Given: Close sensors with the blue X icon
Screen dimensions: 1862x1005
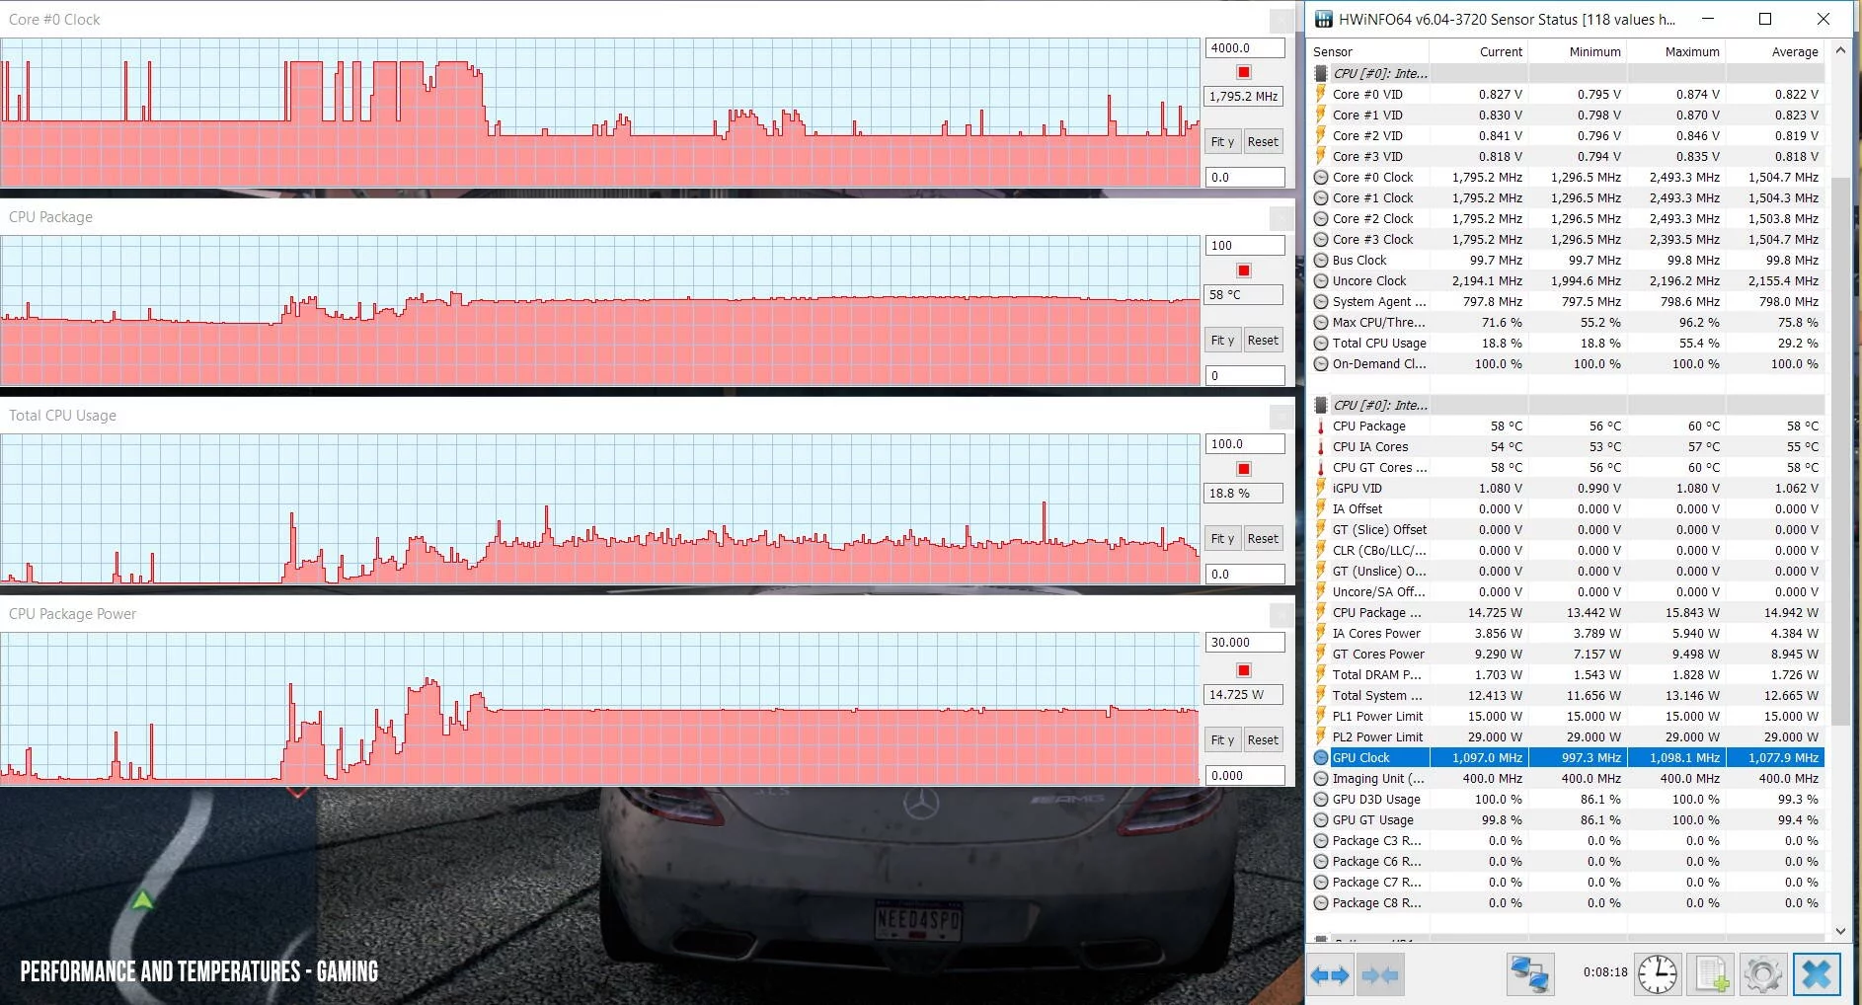Looking at the screenshot, I should tap(1817, 974).
